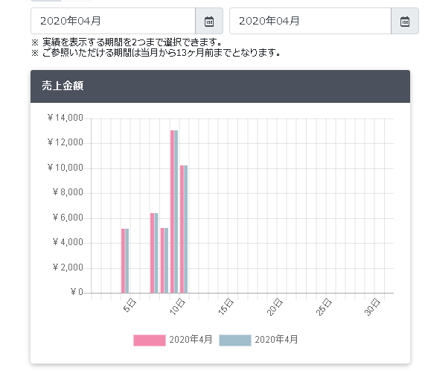
Task: Click the second 2020年04月 date field
Action: point(310,21)
